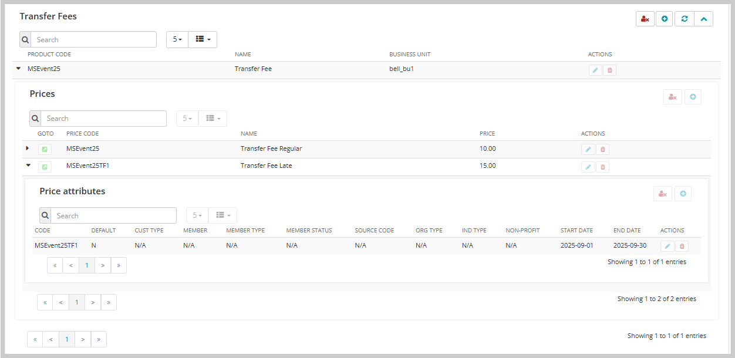The height and width of the screenshot is (358, 735).
Task: Click the bell_bu1 business unit cell
Action: (402, 69)
